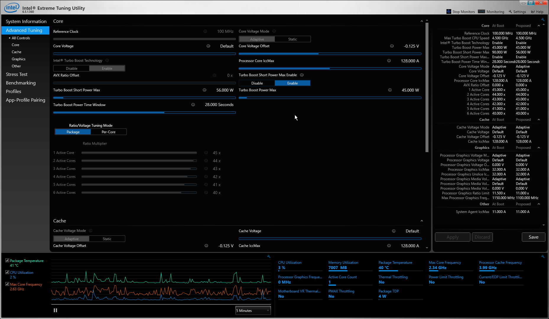Open Settings wrench in top bar
The width and height of the screenshot is (549, 319).
pyautogui.click(x=510, y=12)
